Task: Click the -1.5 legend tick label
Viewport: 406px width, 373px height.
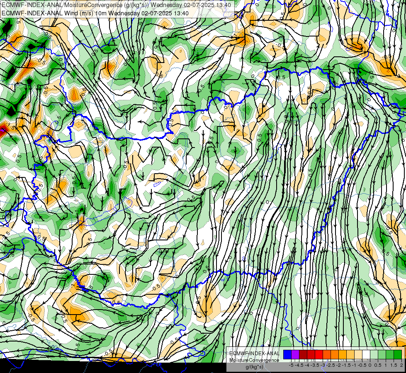Action: [346, 365]
